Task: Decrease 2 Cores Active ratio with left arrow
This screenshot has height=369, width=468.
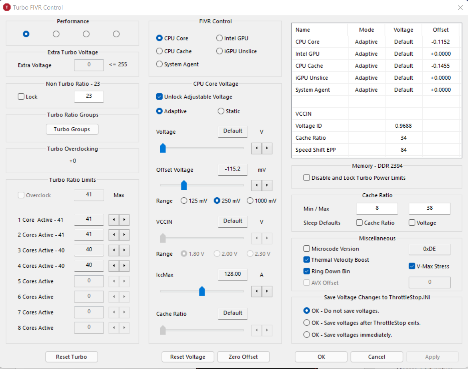Action: [114, 235]
